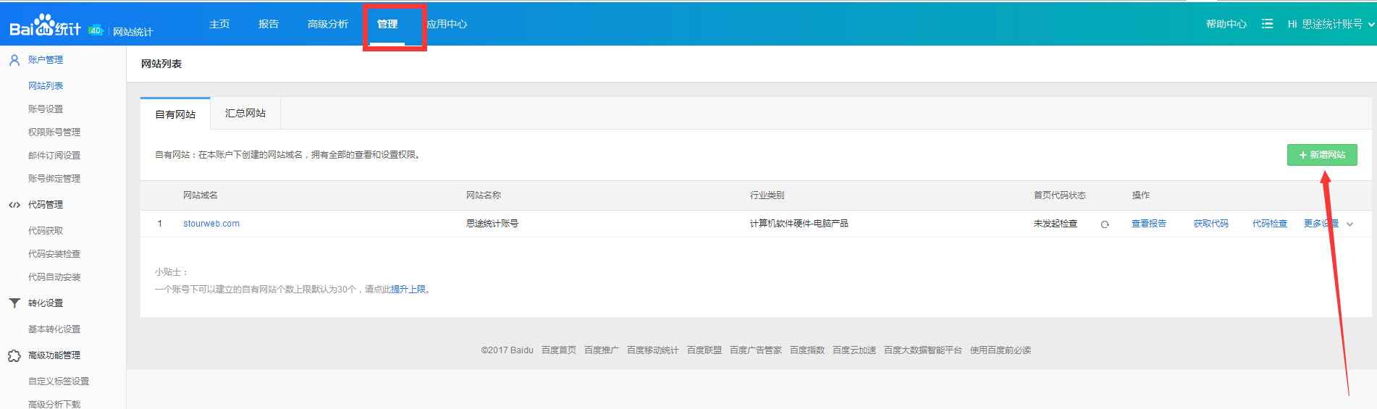
Task: Expand the 思途统计账号 user dropdown
Action: (1370, 25)
